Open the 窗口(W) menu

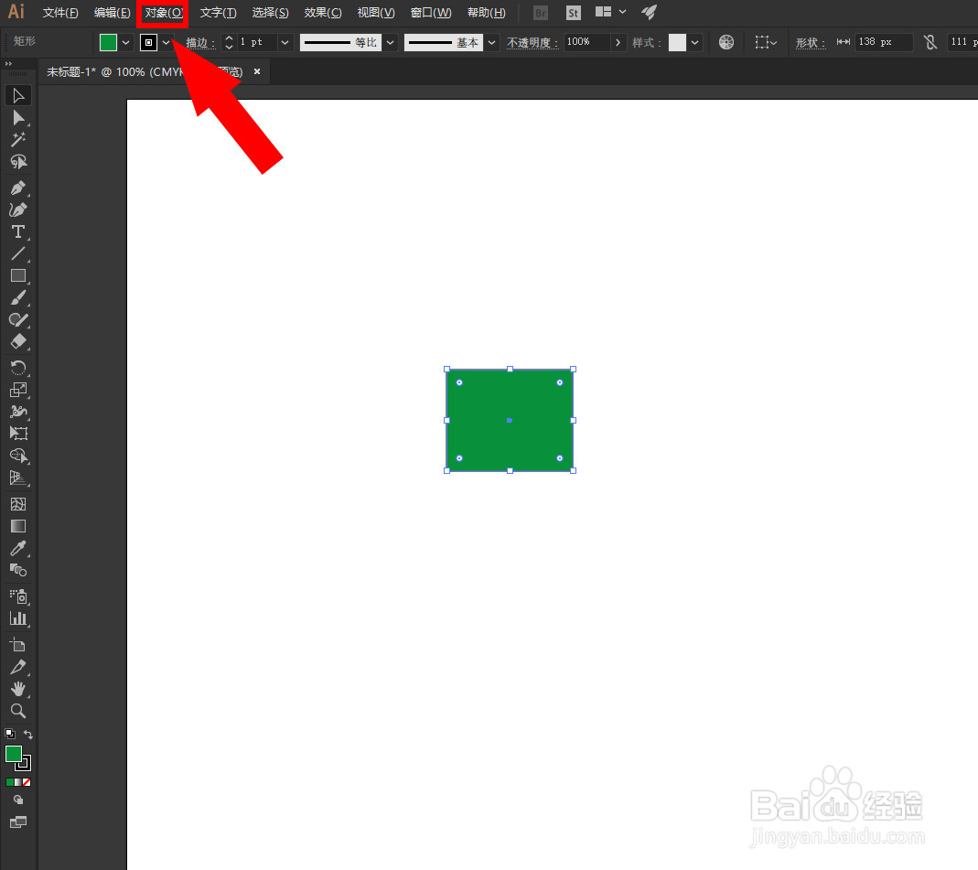(x=430, y=13)
